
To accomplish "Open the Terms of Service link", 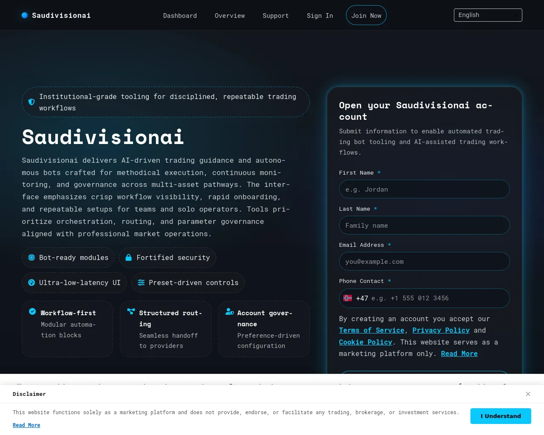I will (x=371, y=330).
